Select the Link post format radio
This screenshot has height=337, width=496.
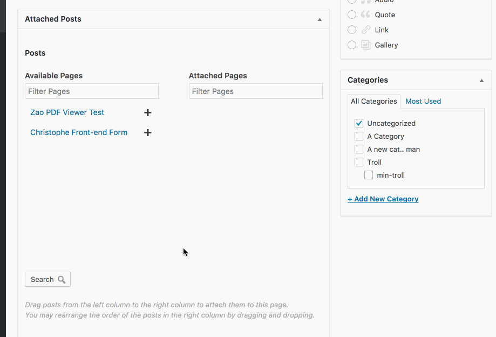pyautogui.click(x=352, y=30)
